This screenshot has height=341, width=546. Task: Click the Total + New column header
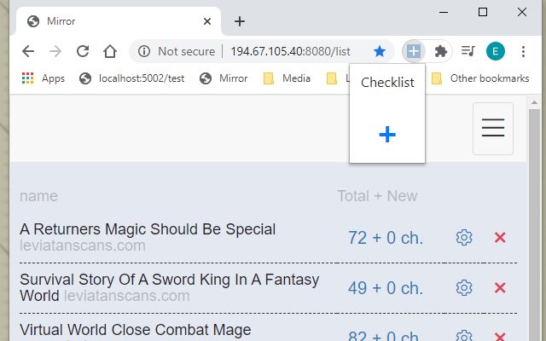pos(377,196)
